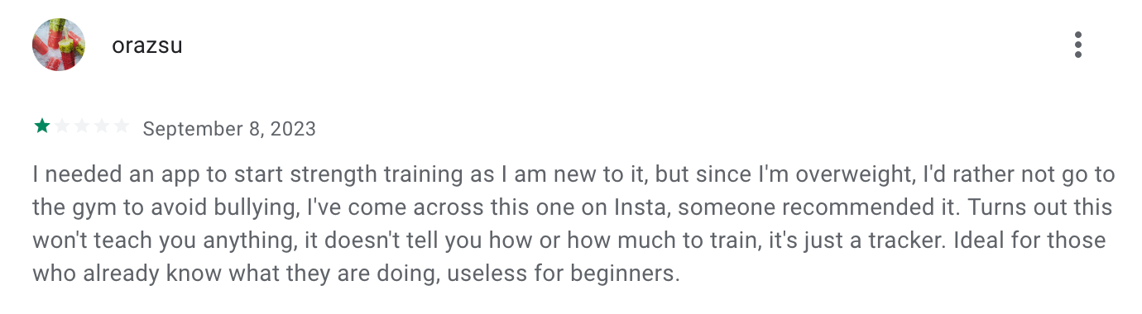Click the third empty rating star
Image resolution: width=1142 pixels, height=314 pixels.
[82, 126]
